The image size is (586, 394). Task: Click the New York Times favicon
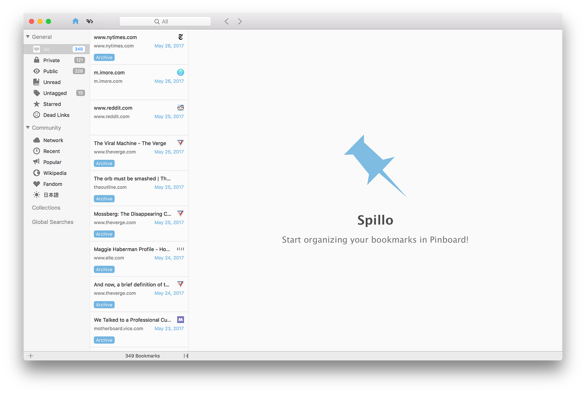pos(180,37)
